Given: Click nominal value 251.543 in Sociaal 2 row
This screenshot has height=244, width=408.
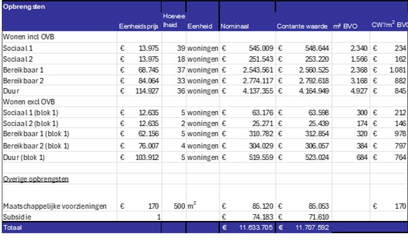Looking at the screenshot, I should coord(261,60).
